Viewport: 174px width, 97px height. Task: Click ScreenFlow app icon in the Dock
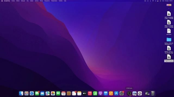tap(140, 93)
